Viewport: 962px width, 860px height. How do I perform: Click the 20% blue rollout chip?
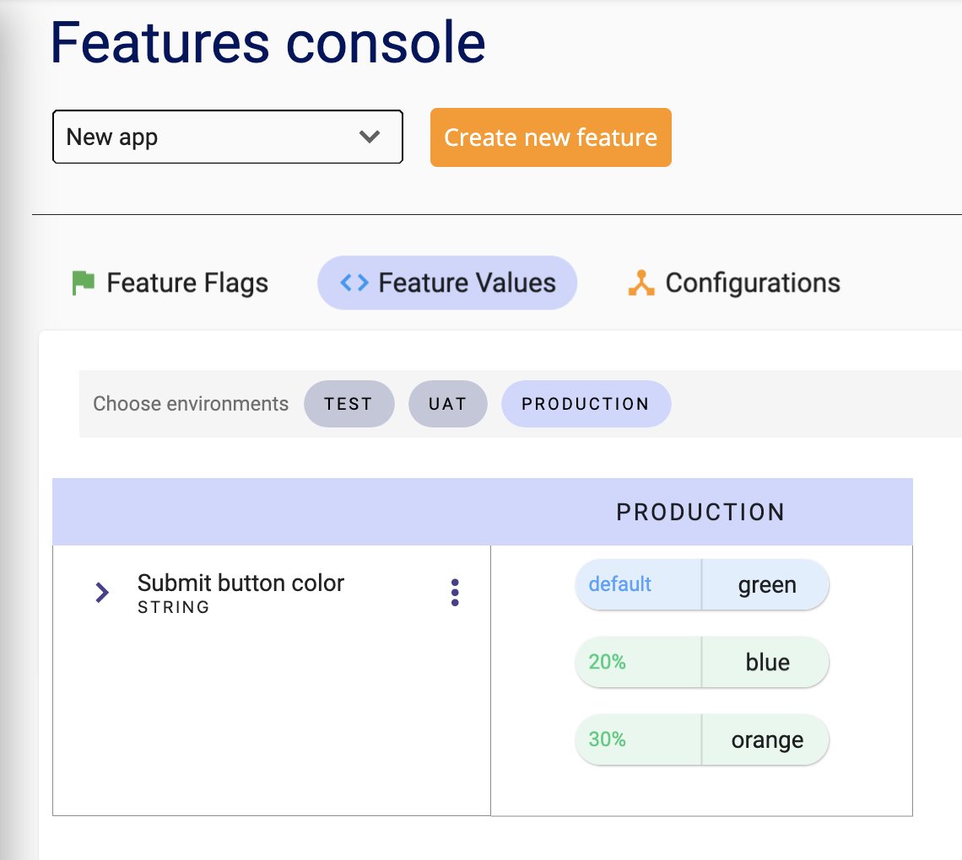(702, 662)
